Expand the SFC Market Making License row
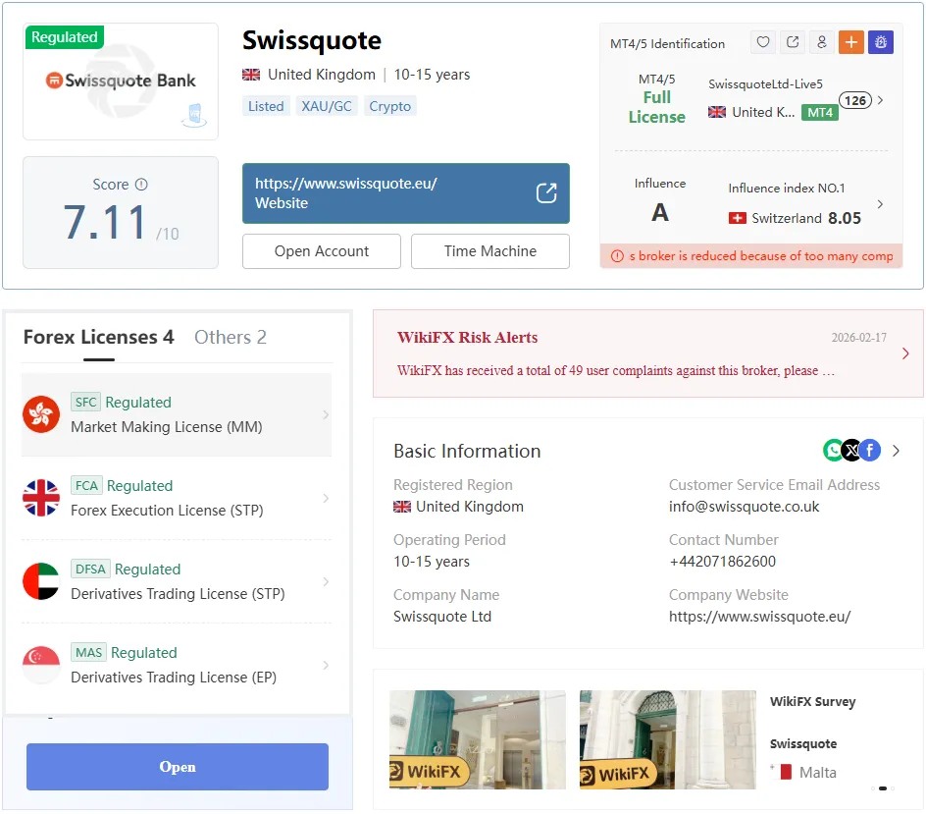This screenshot has height=814, width=926. click(176, 414)
